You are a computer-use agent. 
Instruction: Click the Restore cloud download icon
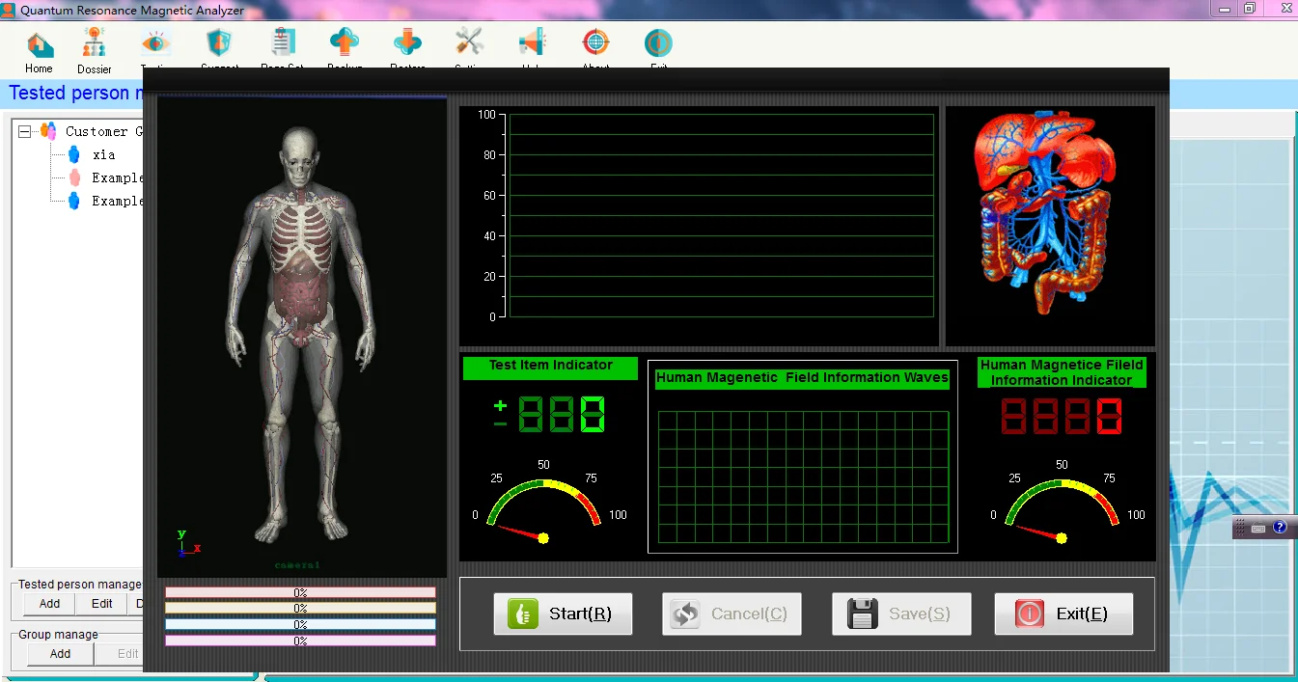[x=407, y=43]
